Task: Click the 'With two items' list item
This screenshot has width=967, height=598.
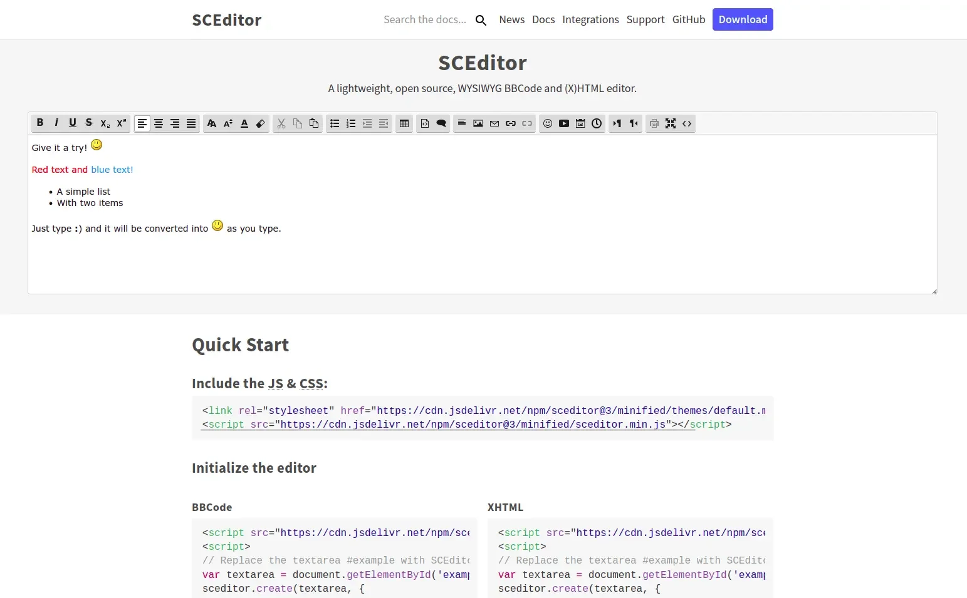Action: click(x=90, y=203)
